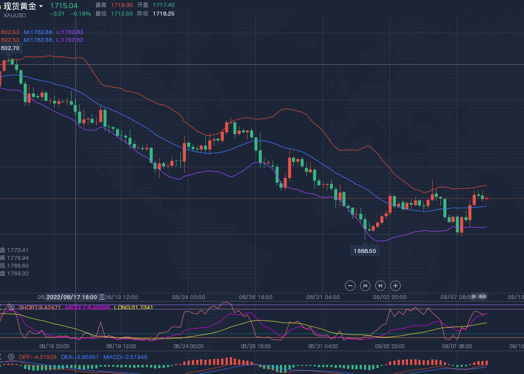Click the 802.70 price tooltip label
Screen dimensions: 524x374
point(10,48)
